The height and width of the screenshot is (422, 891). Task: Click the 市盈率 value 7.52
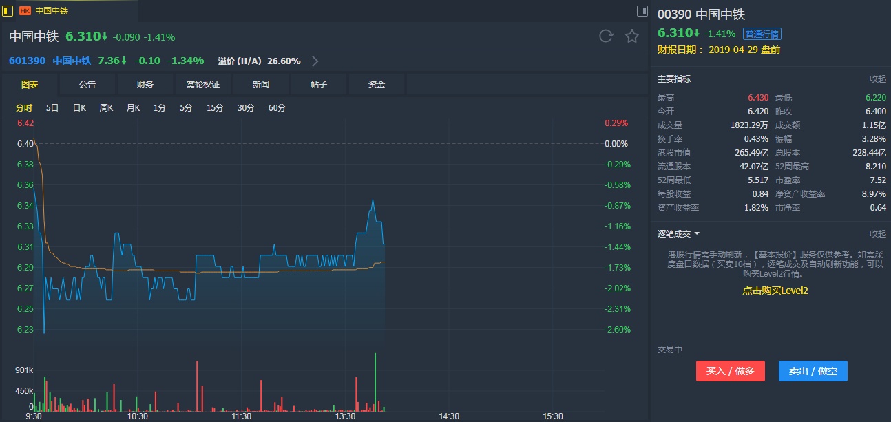(878, 180)
